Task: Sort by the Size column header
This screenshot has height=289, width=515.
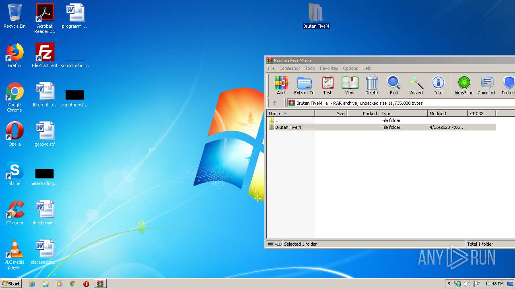Action: tap(331, 114)
